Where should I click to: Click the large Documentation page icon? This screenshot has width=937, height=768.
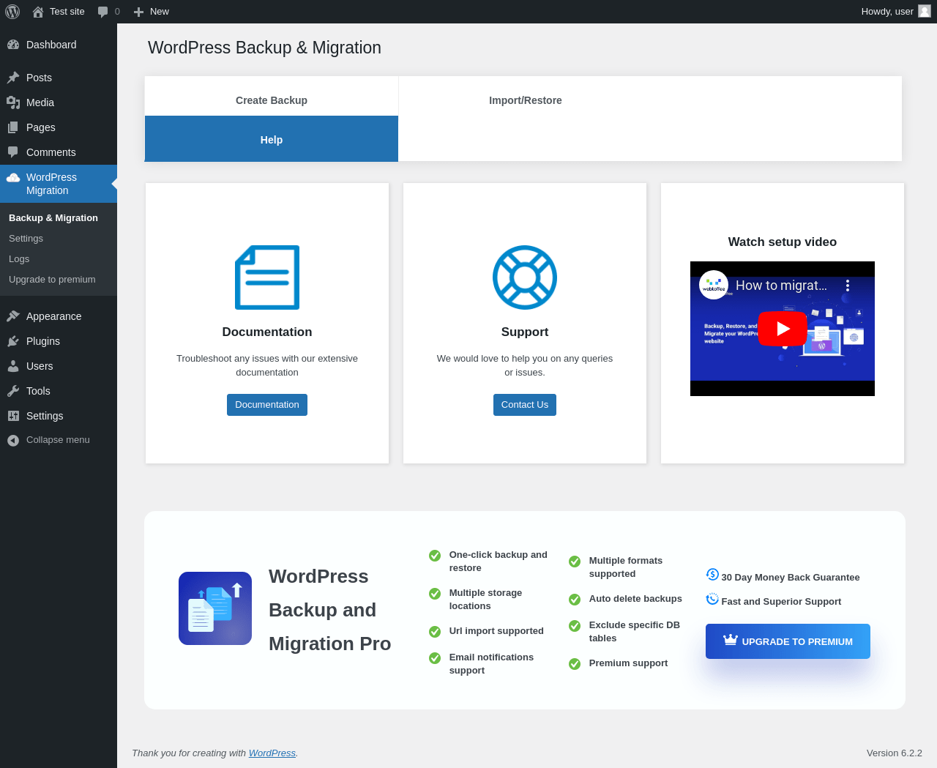[x=267, y=277]
